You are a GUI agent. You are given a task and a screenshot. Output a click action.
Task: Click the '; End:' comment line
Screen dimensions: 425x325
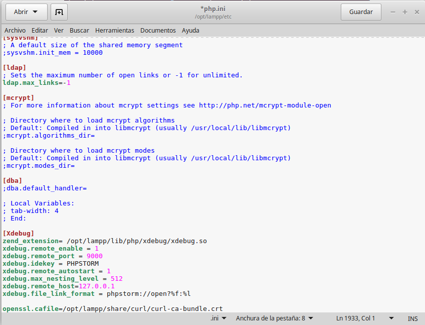tap(15, 219)
